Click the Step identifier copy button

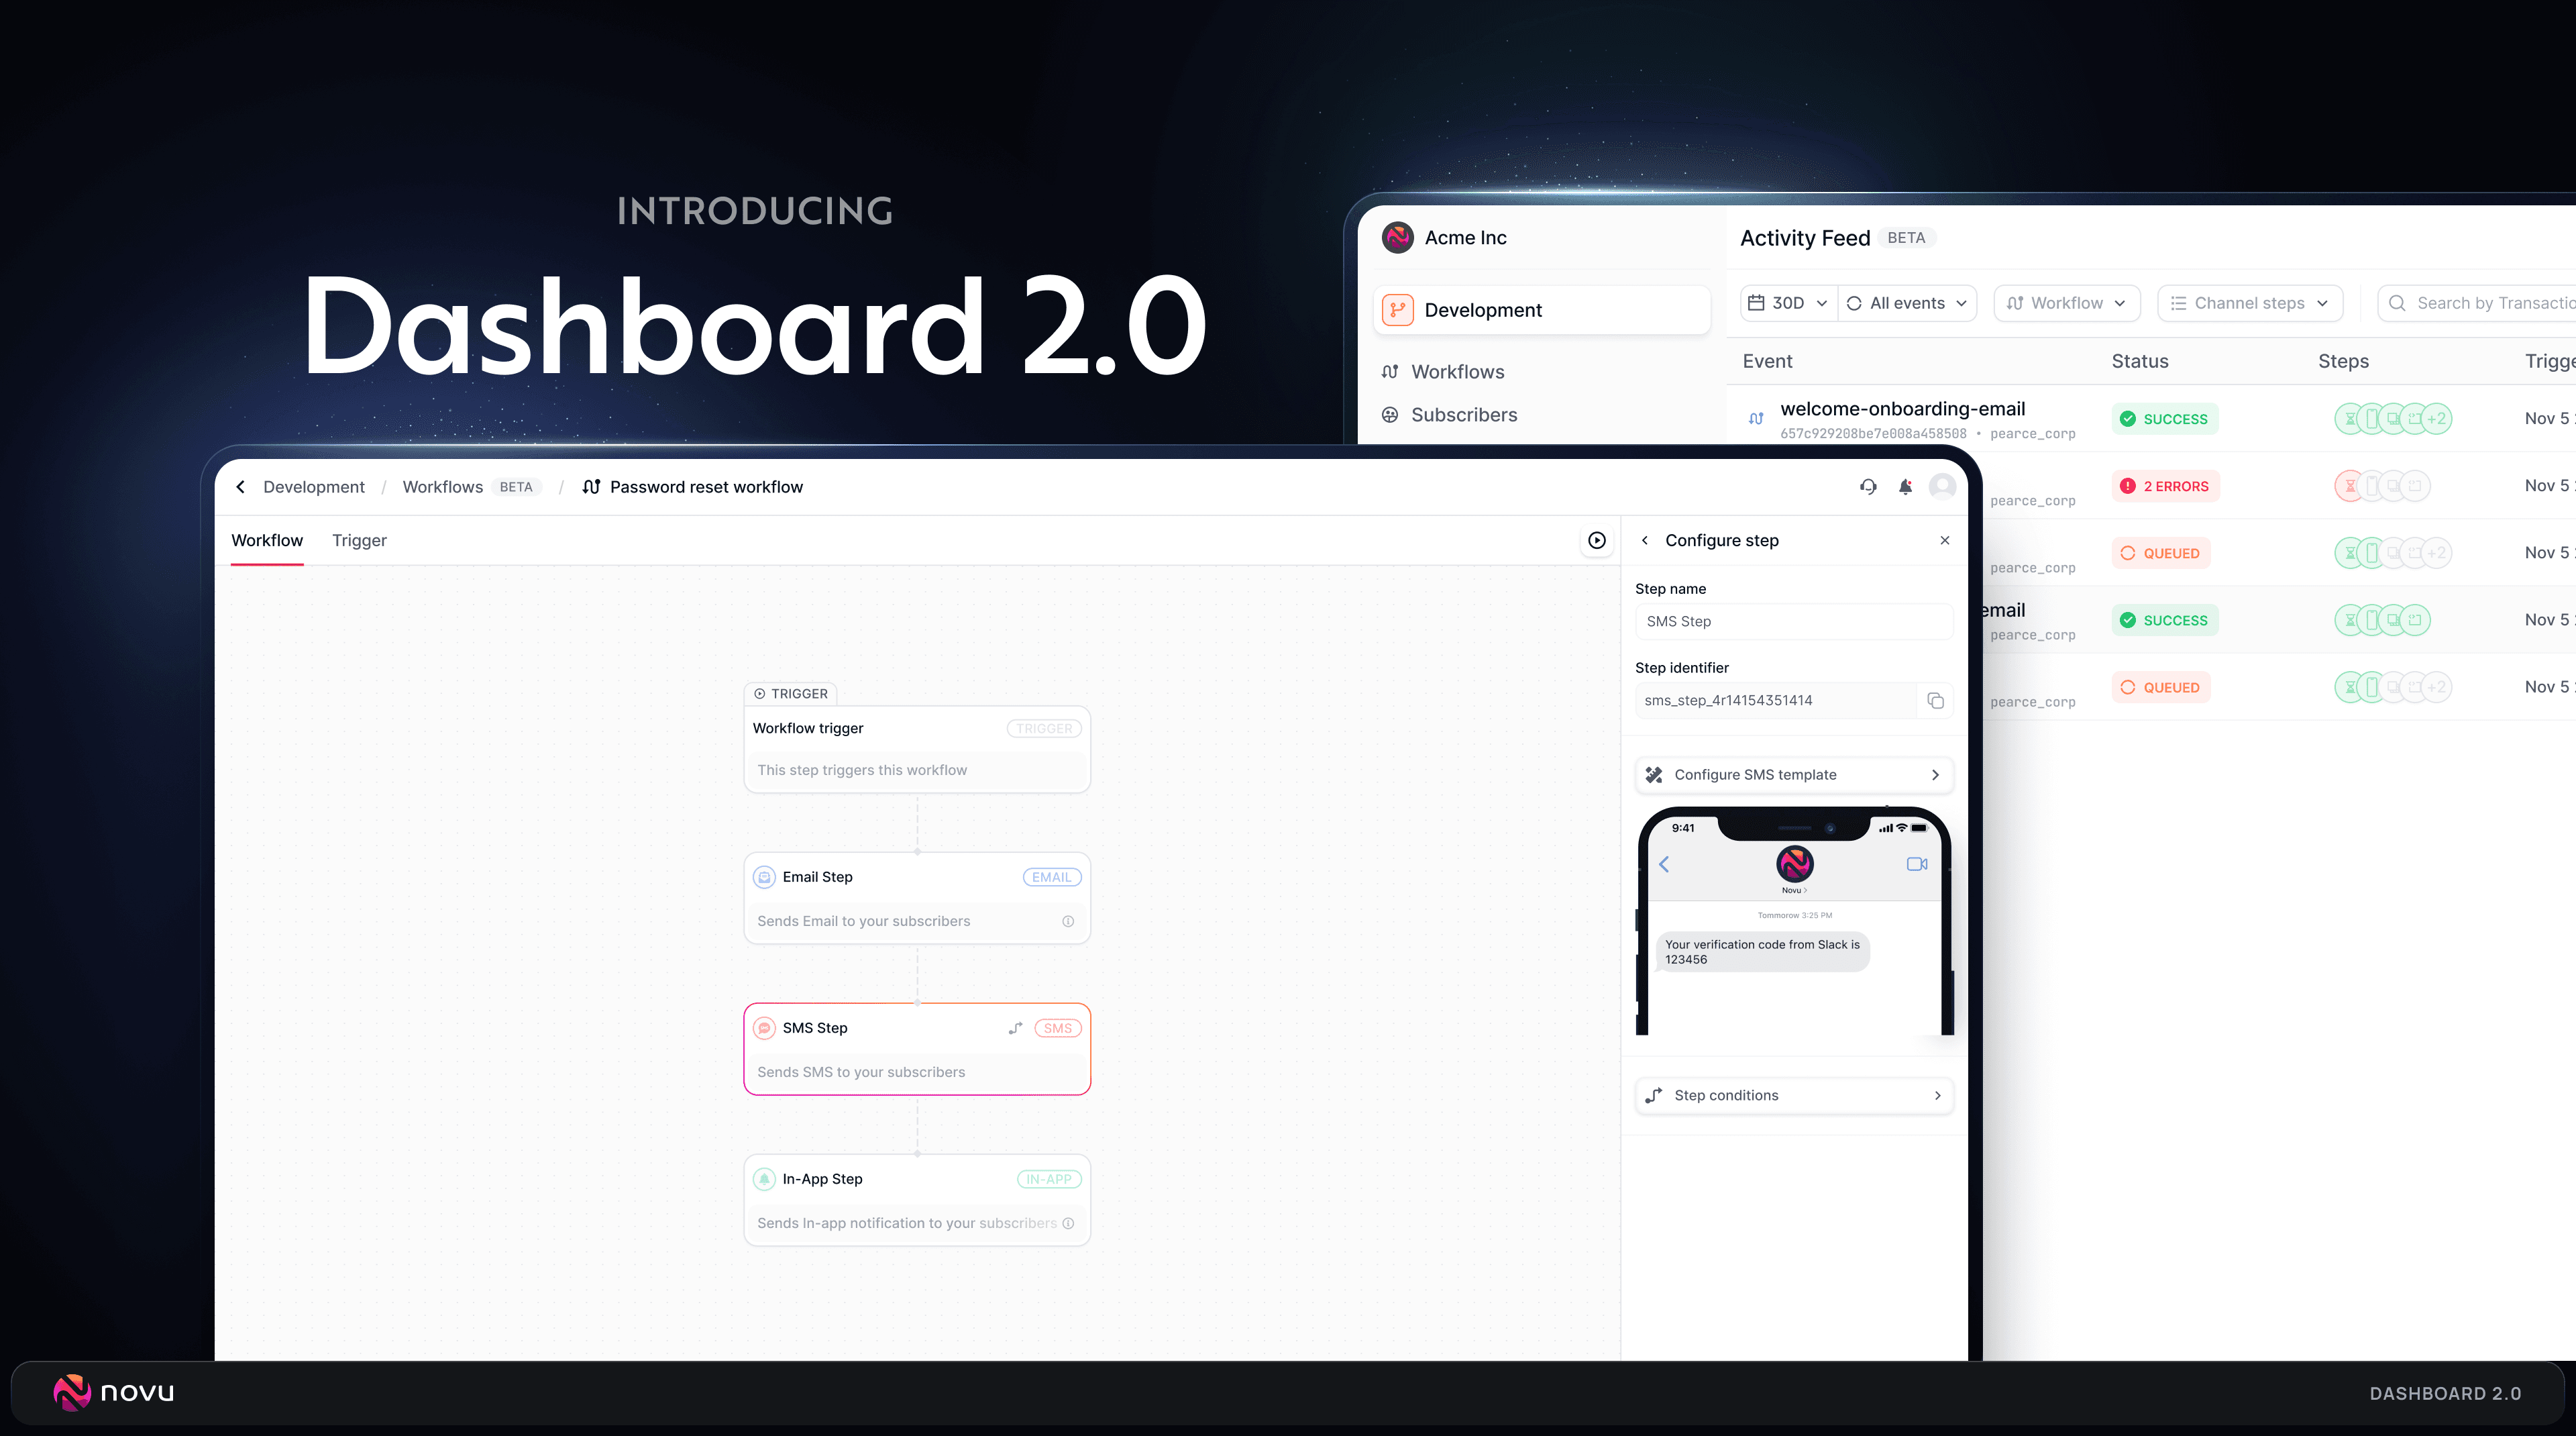coord(1933,699)
